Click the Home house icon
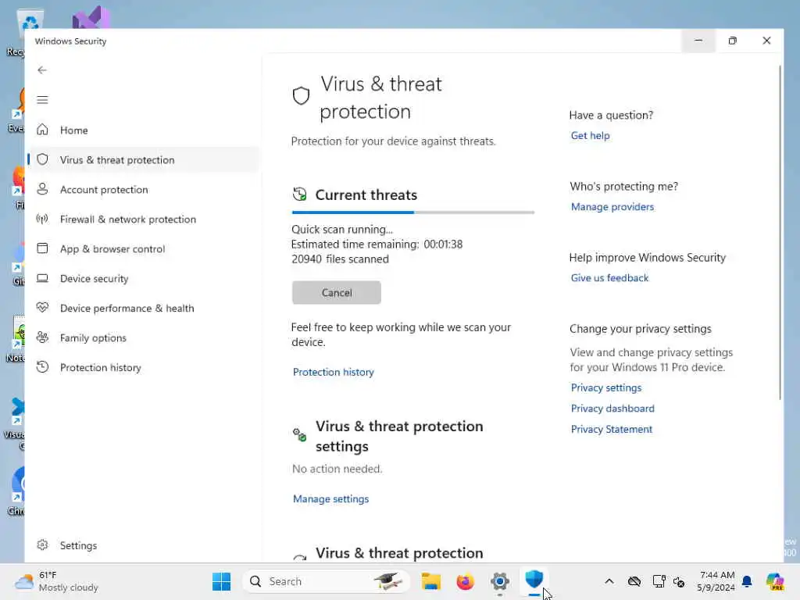800x600 pixels. [x=42, y=130]
